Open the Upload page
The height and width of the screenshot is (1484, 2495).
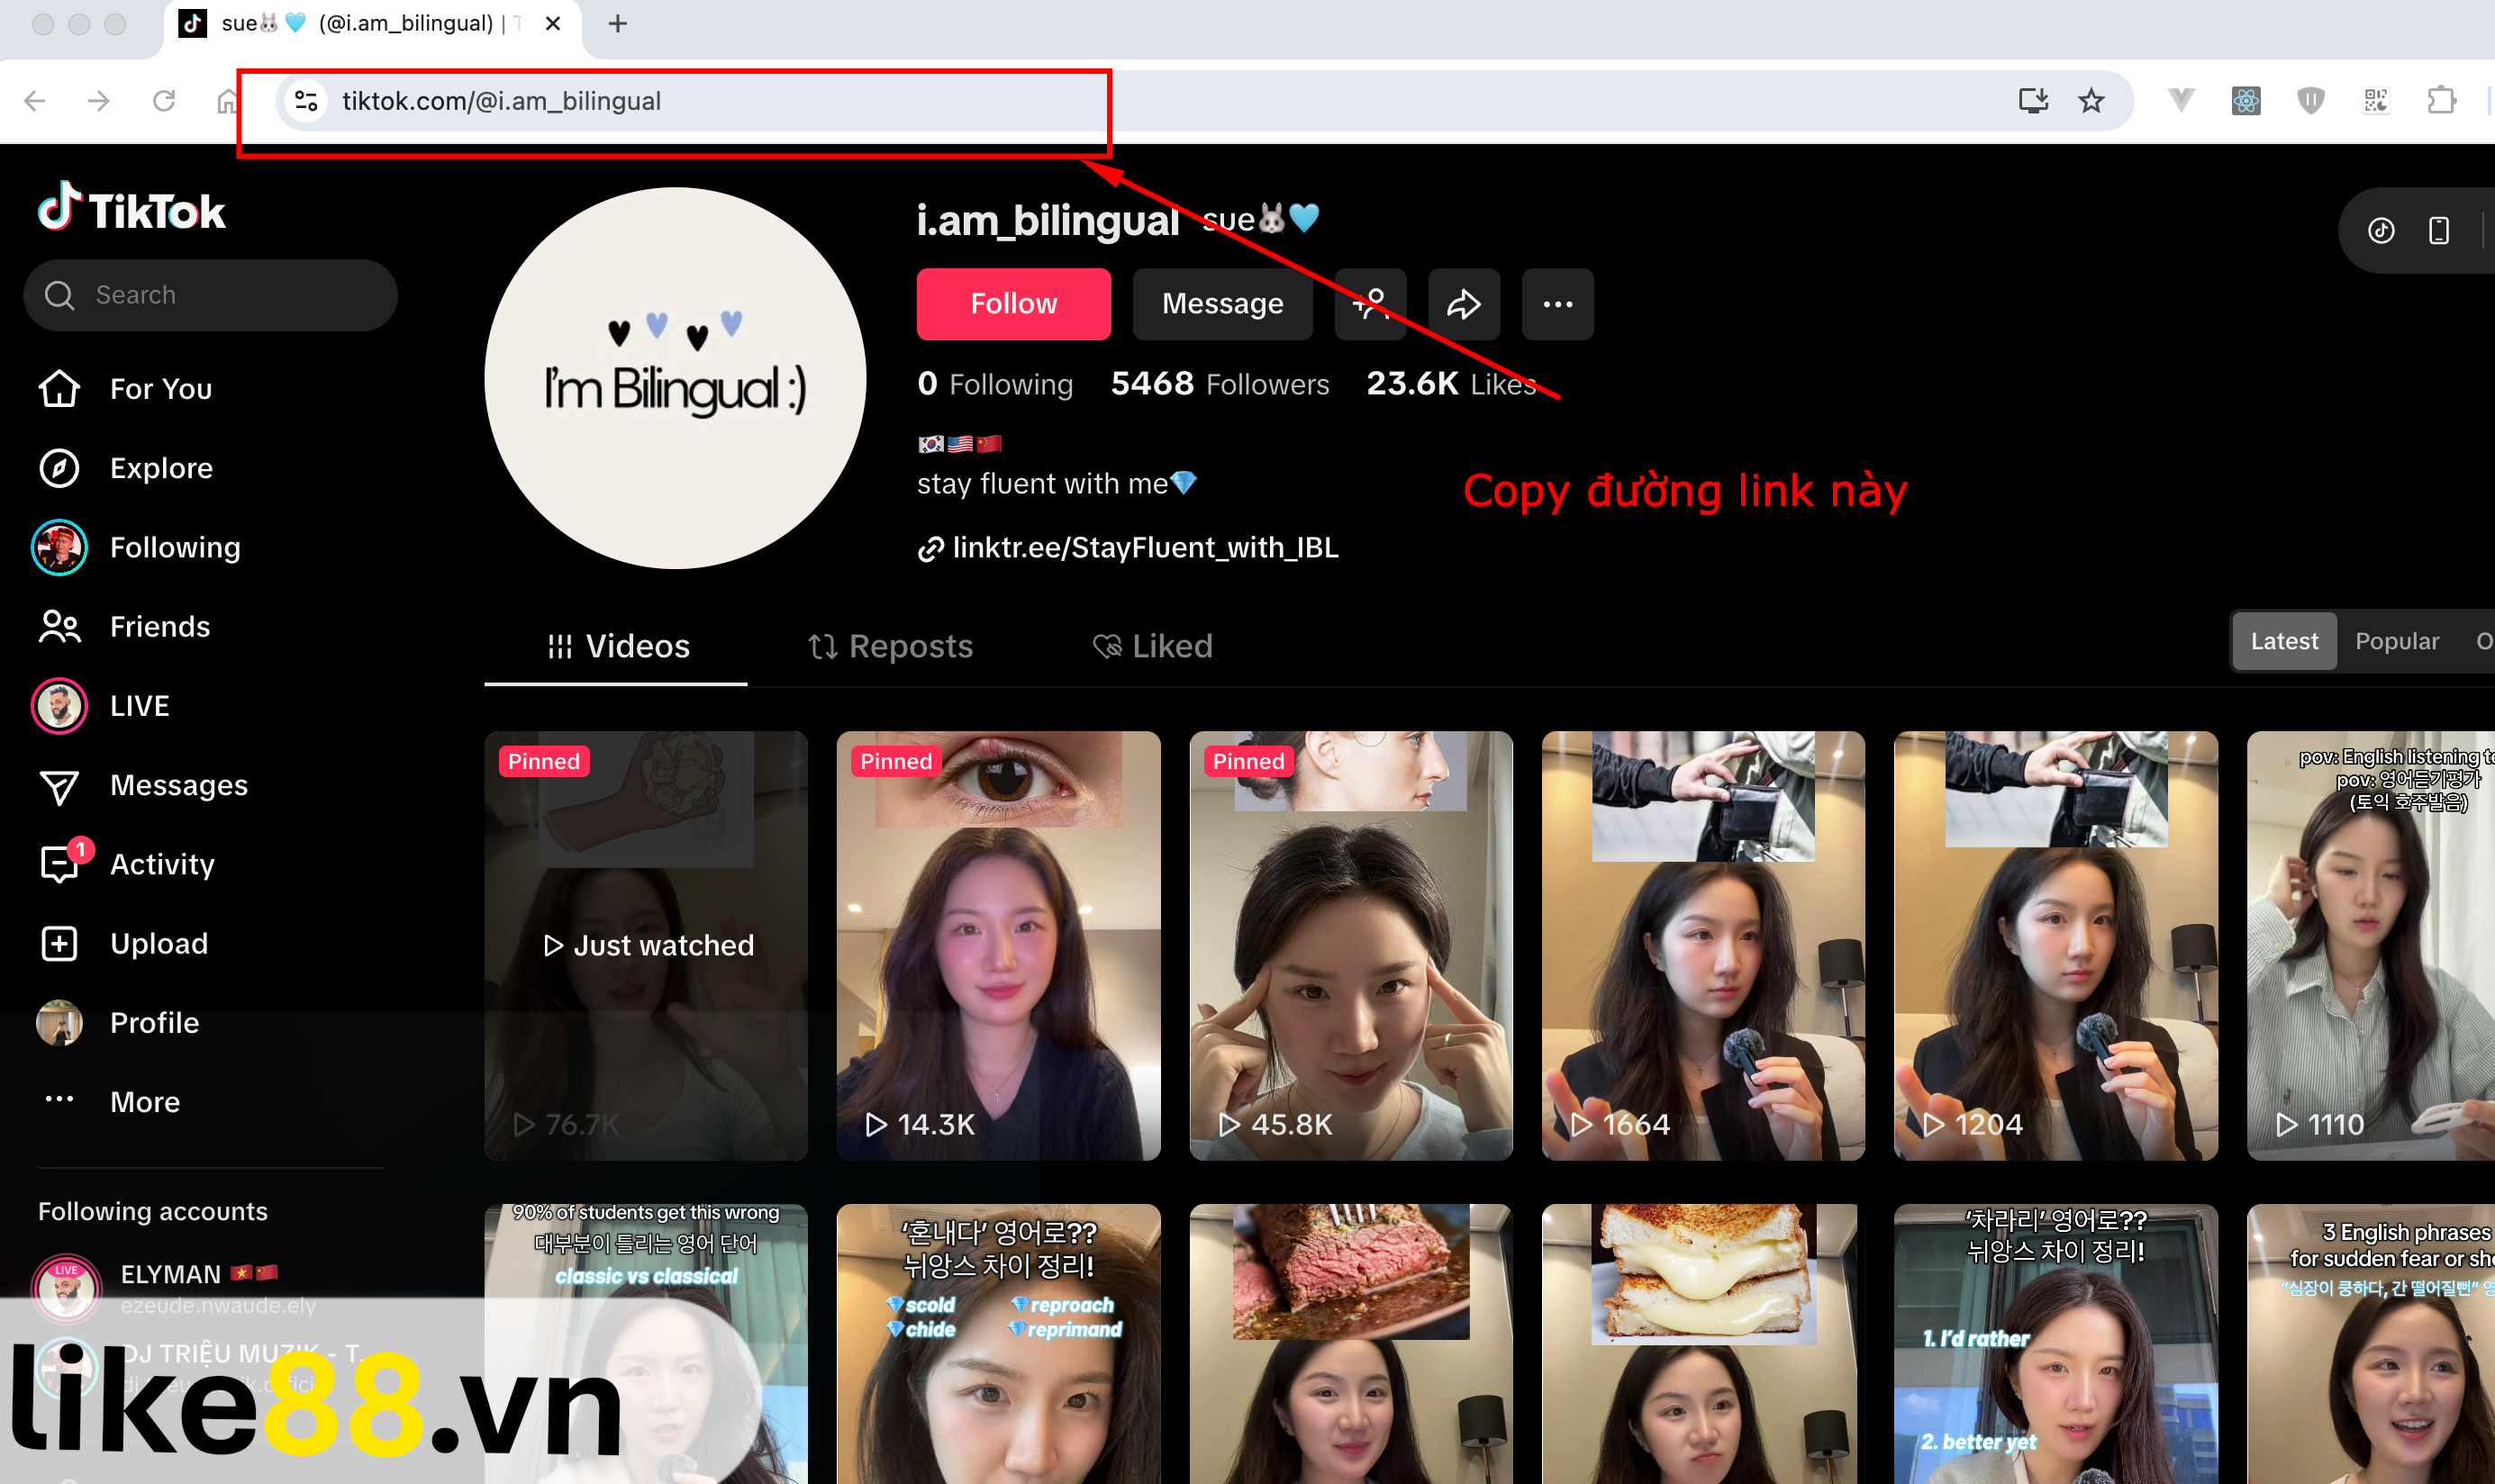[x=158, y=942]
